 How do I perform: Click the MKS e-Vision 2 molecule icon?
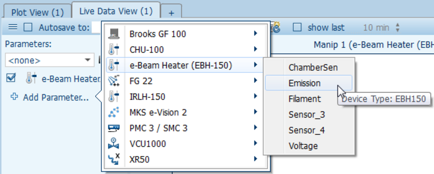pyautogui.click(x=114, y=113)
